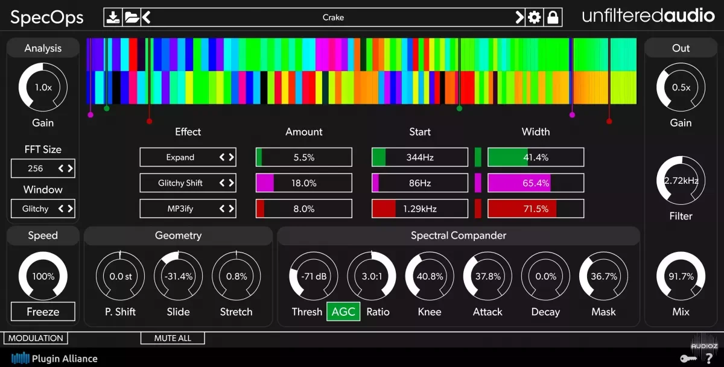The image size is (724, 367).
Task: Open the MP3ify effect selector
Action: point(188,209)
